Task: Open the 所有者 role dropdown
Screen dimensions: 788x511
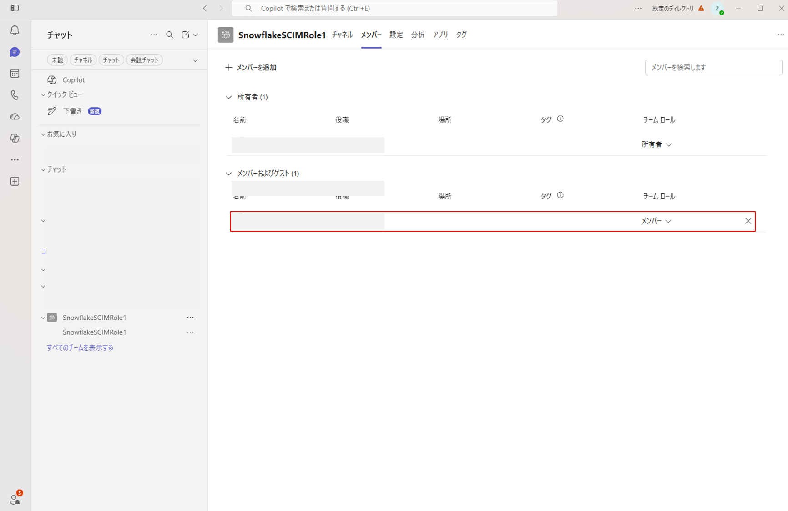Action: click(657, 144)
